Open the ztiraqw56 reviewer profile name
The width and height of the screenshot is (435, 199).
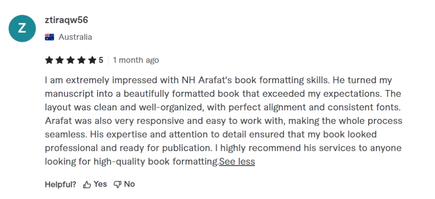66,20
